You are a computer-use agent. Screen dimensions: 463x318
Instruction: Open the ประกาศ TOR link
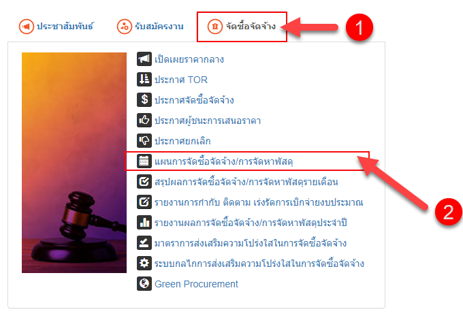(x=181, y=80)
